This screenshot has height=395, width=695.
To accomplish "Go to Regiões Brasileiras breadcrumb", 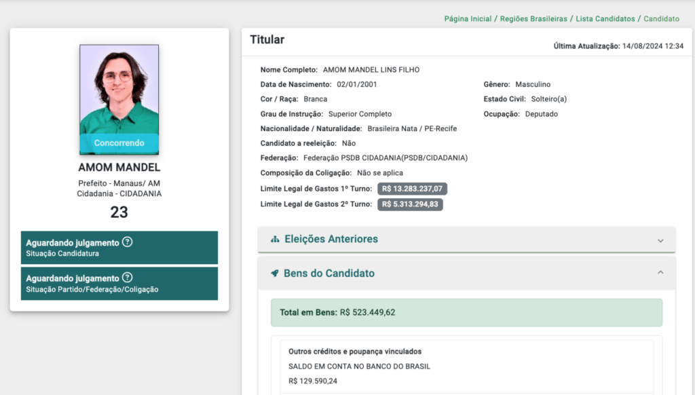I will point(533,18).
